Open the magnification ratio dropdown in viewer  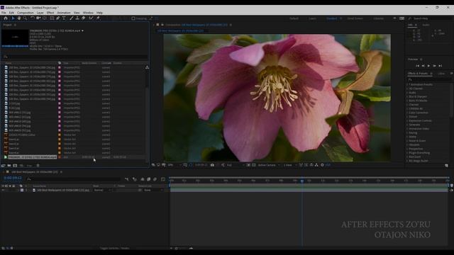pos(175,165)
